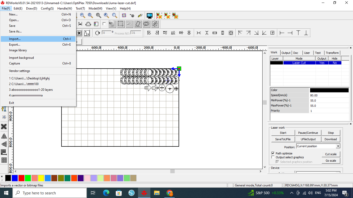Open Microsoft Edge from the taskbar
Image resolution: width=353 pixels, height=198 pixels.
click(106, 193)
